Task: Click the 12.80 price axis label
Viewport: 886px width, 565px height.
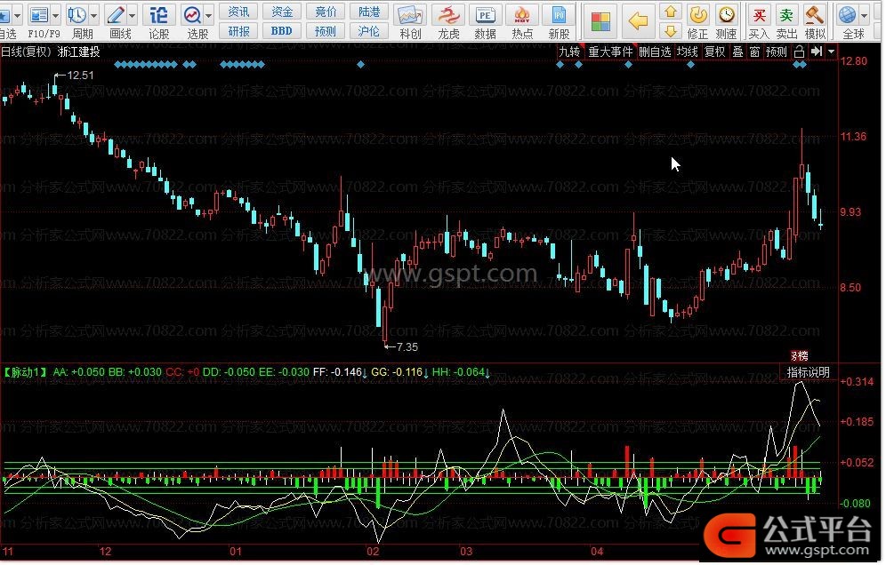Action: tap(853, 61)
